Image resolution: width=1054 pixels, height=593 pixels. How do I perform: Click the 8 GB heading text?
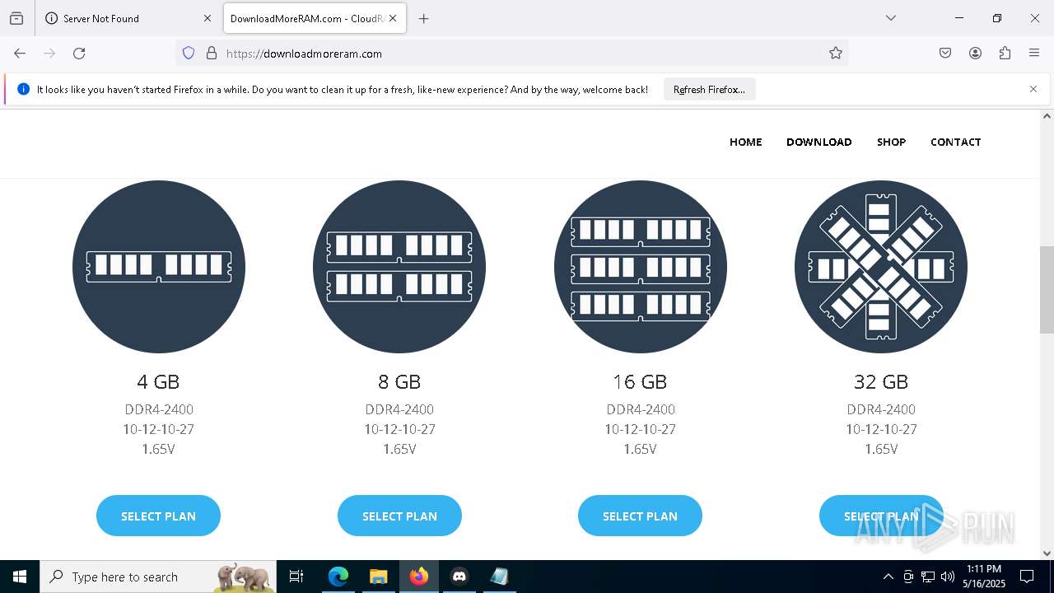[399, 382]
